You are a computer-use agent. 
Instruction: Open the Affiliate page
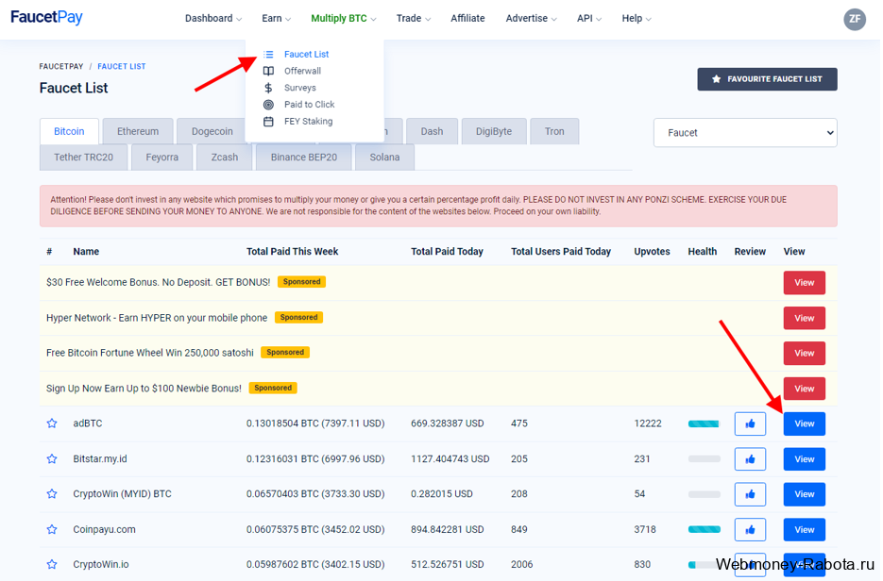(467, 19)
